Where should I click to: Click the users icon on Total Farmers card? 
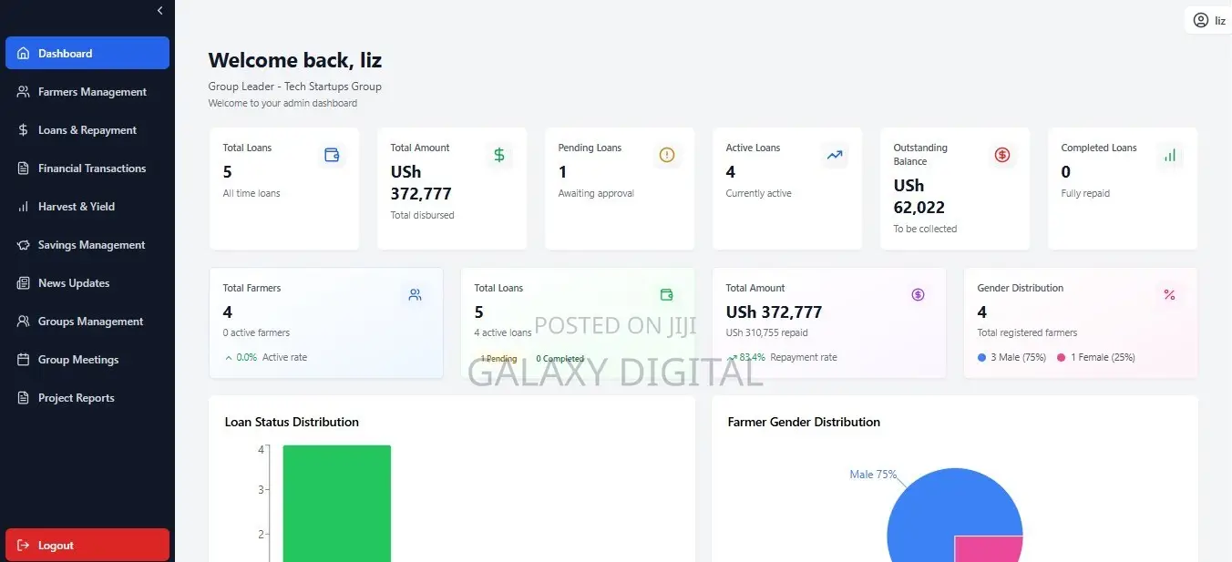(x=416, y=295)
